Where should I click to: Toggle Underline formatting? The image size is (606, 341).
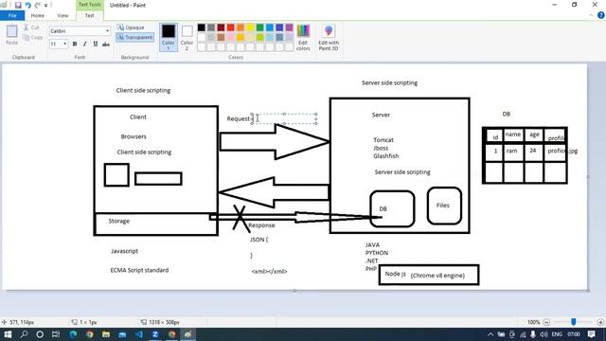(x=96, y=45)
